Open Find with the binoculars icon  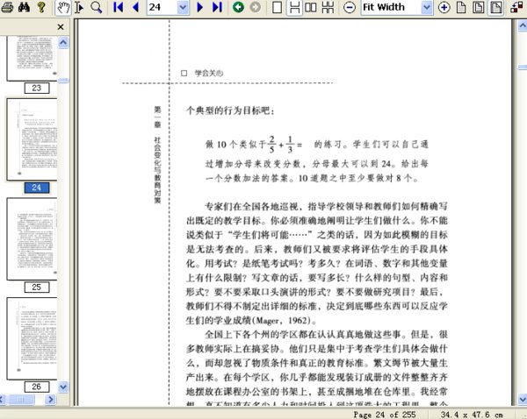[24, 7]
